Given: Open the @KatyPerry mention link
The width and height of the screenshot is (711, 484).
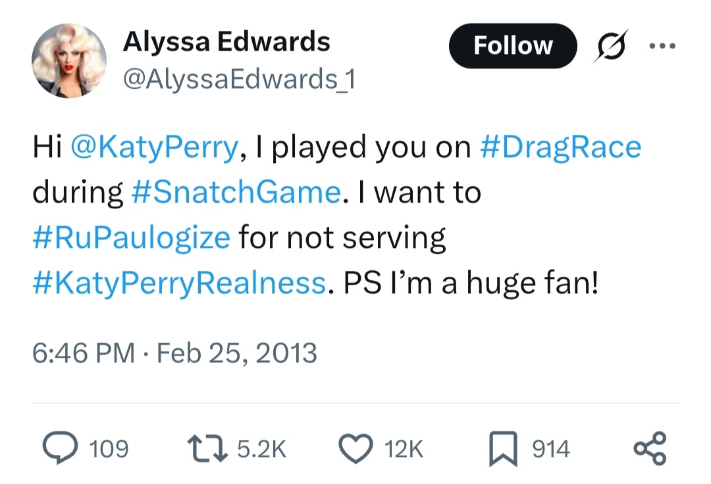Looking at the screenshot, I should (153, 147).
